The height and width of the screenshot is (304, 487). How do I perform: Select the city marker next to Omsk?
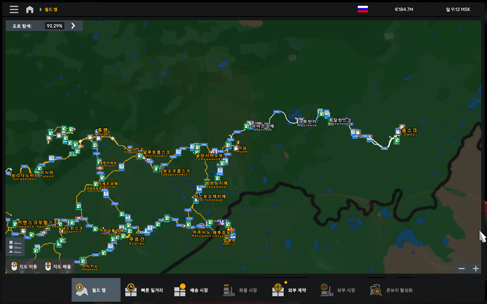point(398,132)
